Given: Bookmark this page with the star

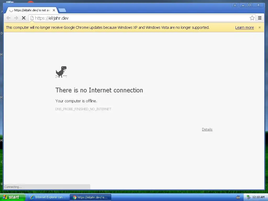Looking at the screenshot, I should [252, 18].
